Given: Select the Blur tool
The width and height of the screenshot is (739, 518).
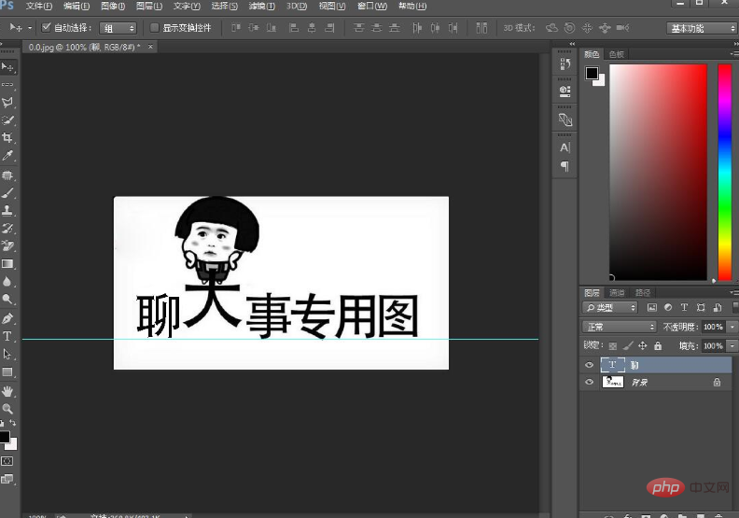Looking at the screenshot, I should coord(7,281).
